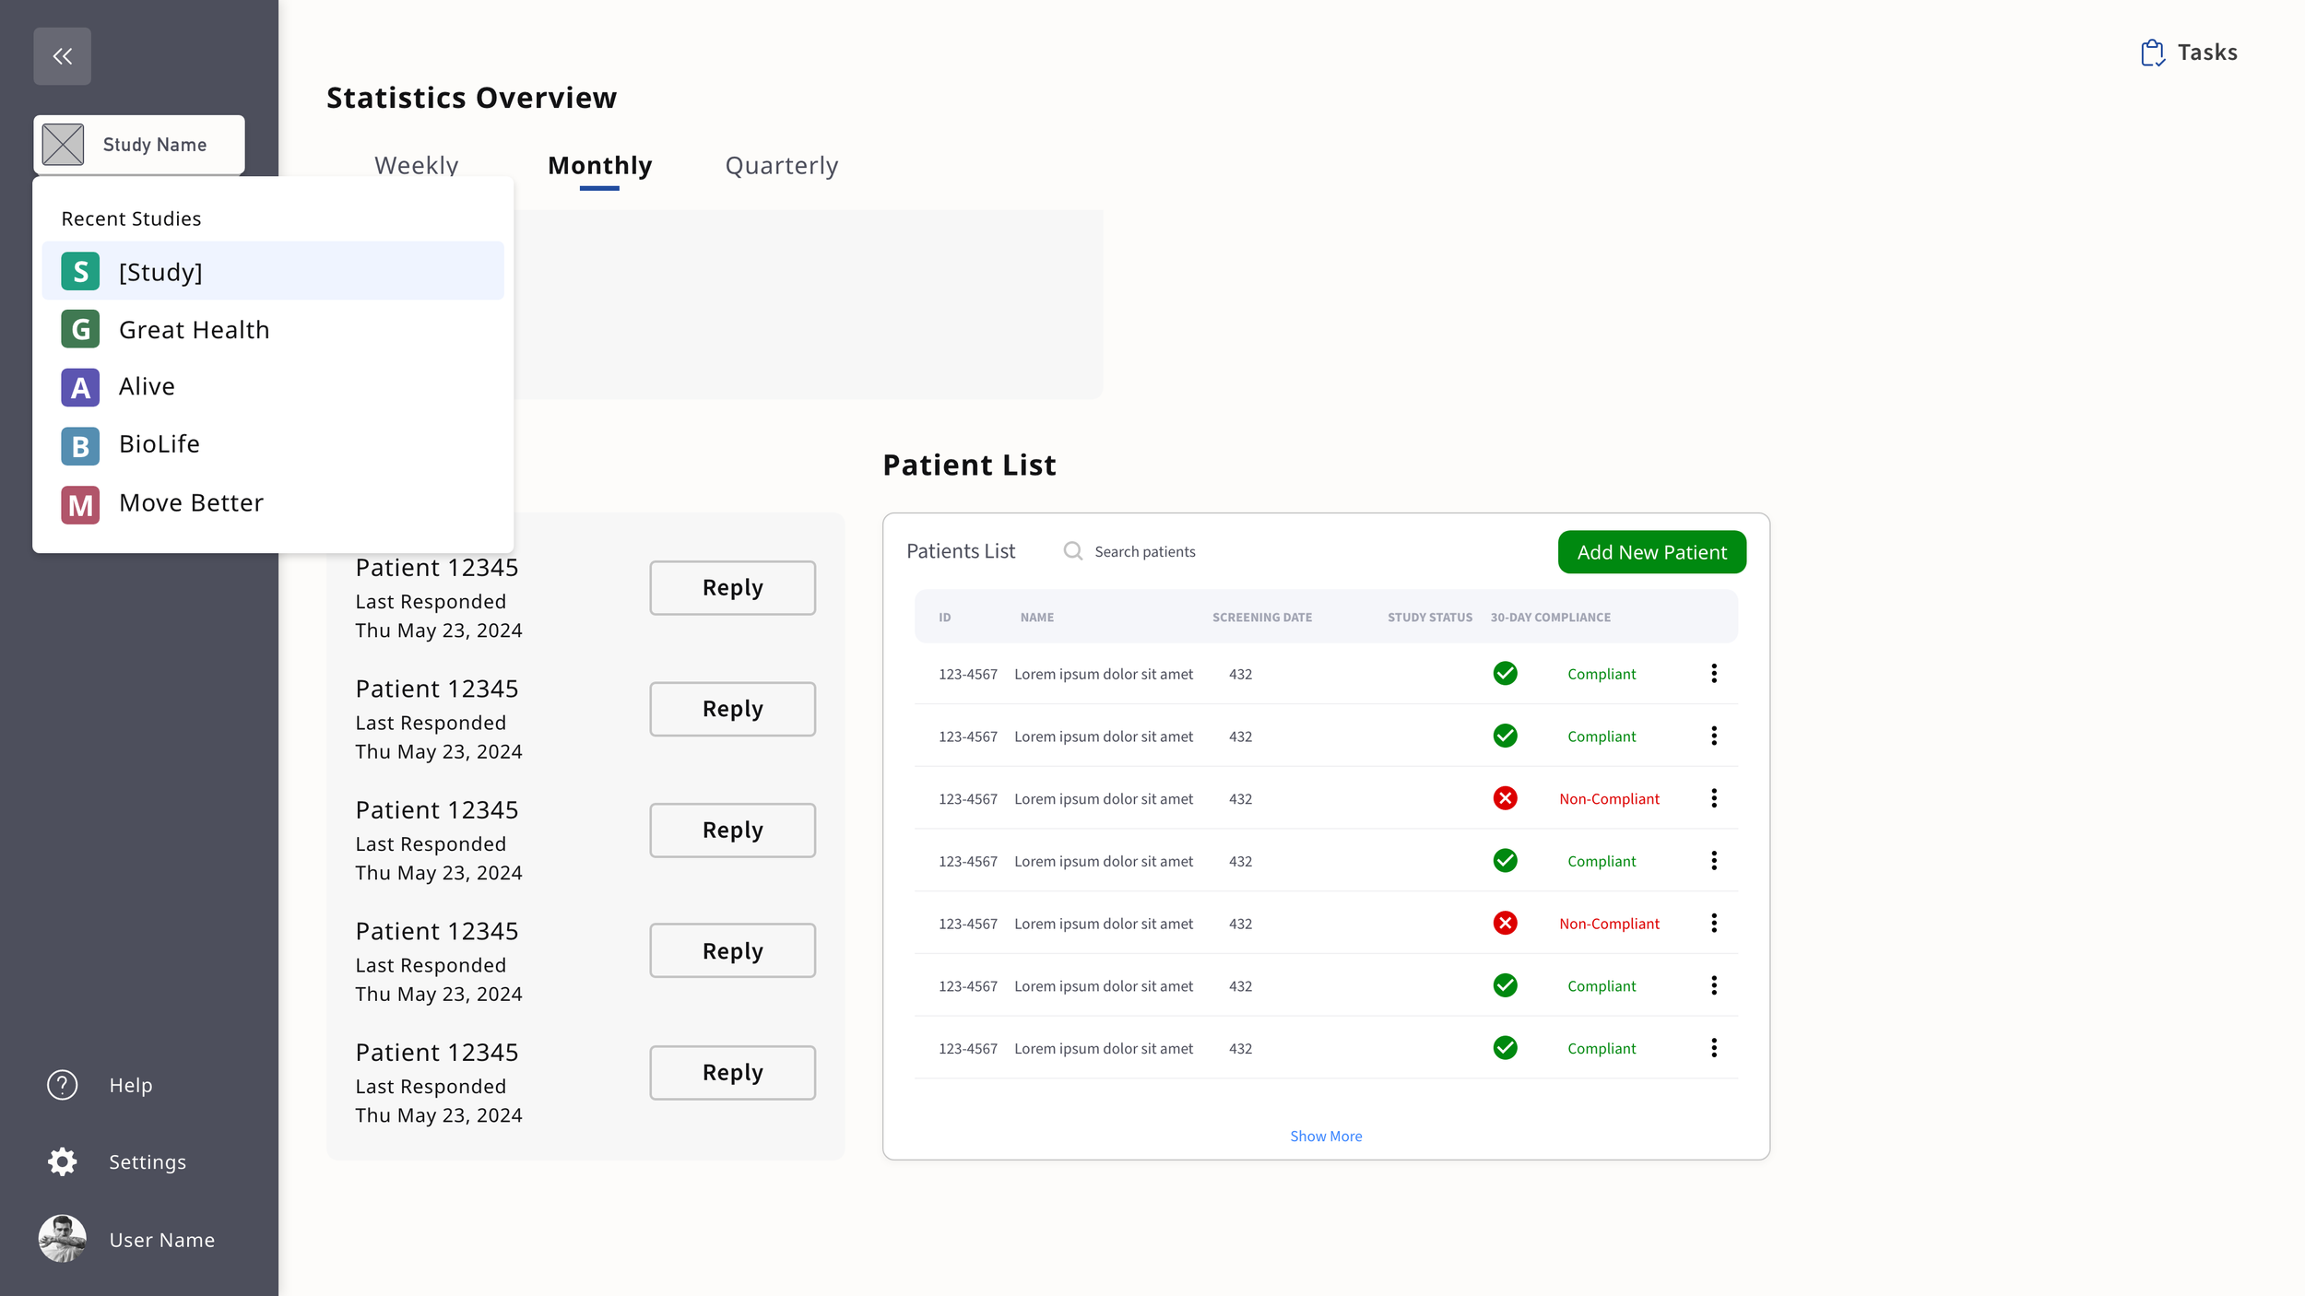Viewport: 2305px width, 1296px height.
Task: Open three-dot menu for last patient row
Action: [x=1713, y=1048]
